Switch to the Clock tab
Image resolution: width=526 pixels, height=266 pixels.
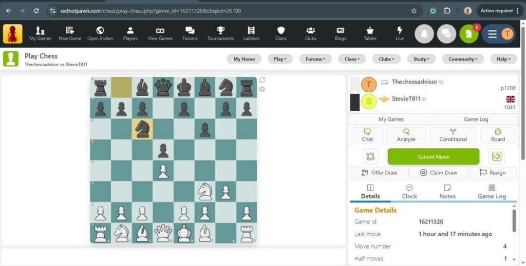(409, 192)
